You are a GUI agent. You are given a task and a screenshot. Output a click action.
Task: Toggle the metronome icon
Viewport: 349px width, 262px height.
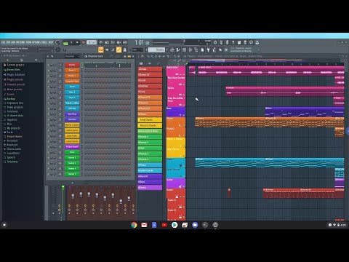pyautogui.click(x=101, y=42)
